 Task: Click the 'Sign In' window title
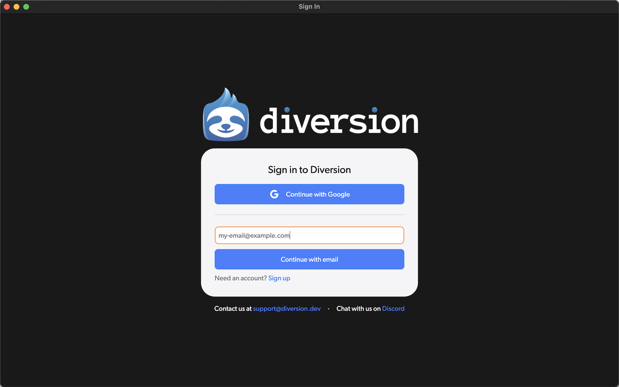pyautogui.click(x=309, y=6)
